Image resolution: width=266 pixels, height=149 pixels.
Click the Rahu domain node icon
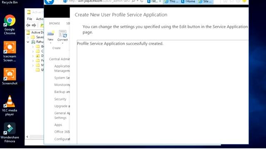click(33, 42)
